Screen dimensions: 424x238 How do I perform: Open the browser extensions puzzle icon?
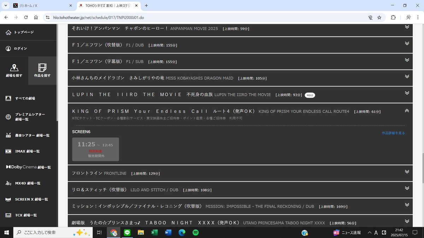click(393, 17)
